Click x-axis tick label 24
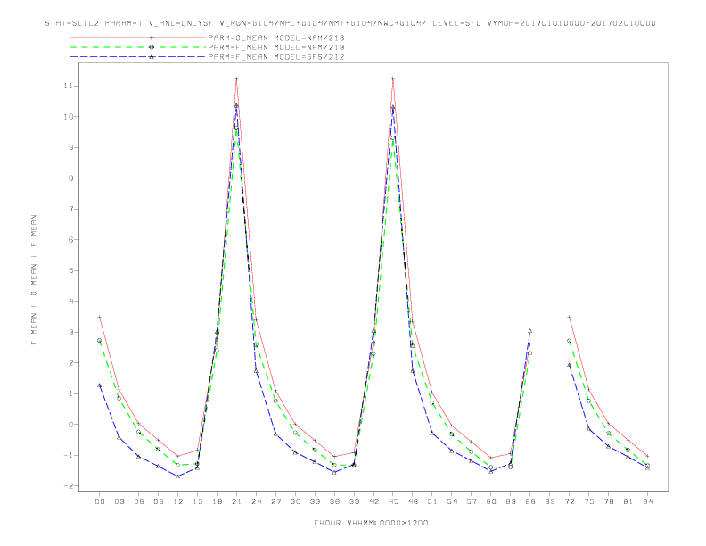Viewport: 706px width, 546px height. point(256,501)
